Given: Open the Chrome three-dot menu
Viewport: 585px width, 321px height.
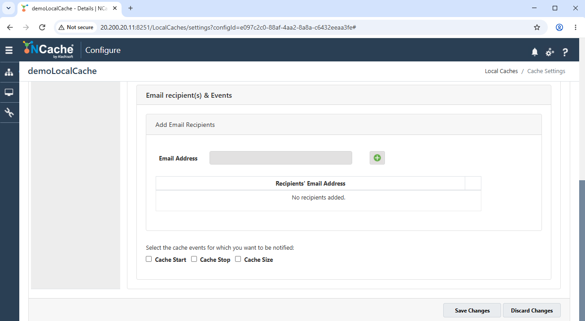Looking at the screenshot, I should click(576, 27).
